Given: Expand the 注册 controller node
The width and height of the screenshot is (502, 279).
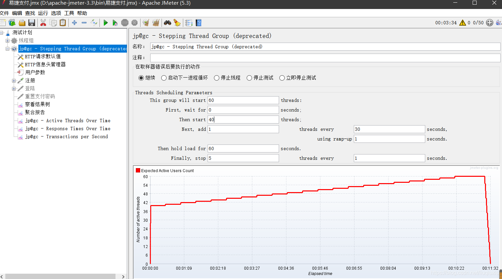Looking at the screenshot, I should coord(14,81).
